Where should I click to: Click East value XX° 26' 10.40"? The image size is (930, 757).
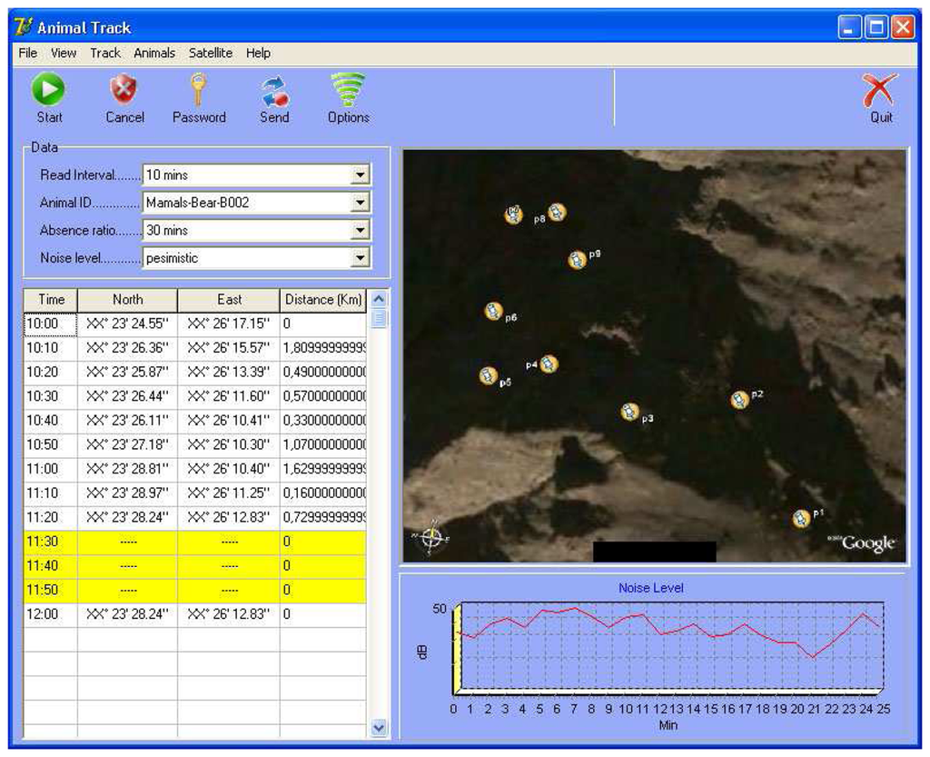pos(228,469)
